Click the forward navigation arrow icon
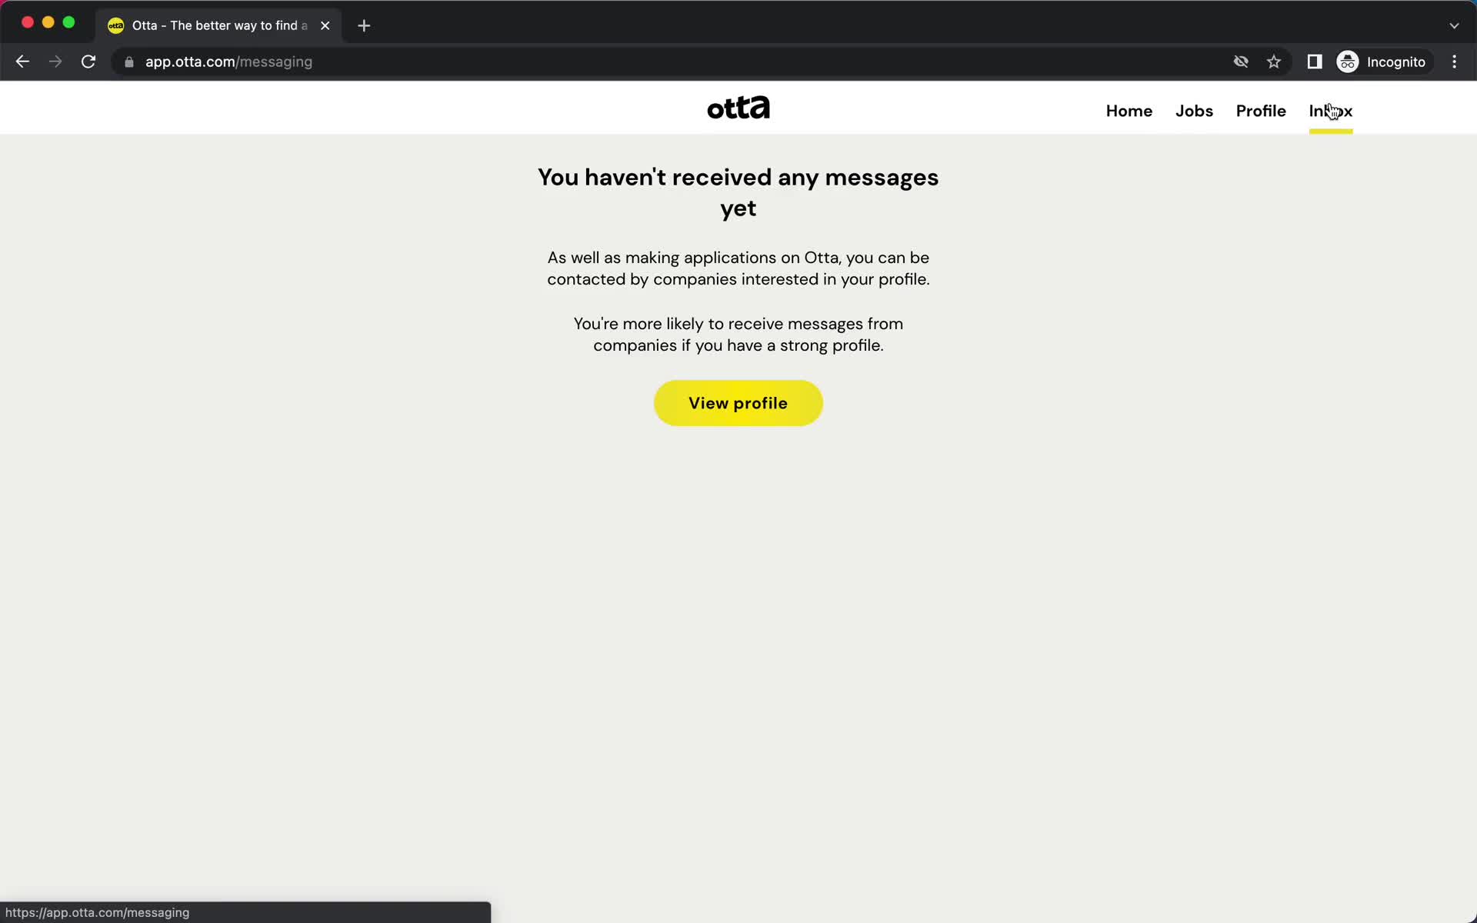Image resolution: width=1477 pixels, height=923 pixels. (x=54, y=62)
